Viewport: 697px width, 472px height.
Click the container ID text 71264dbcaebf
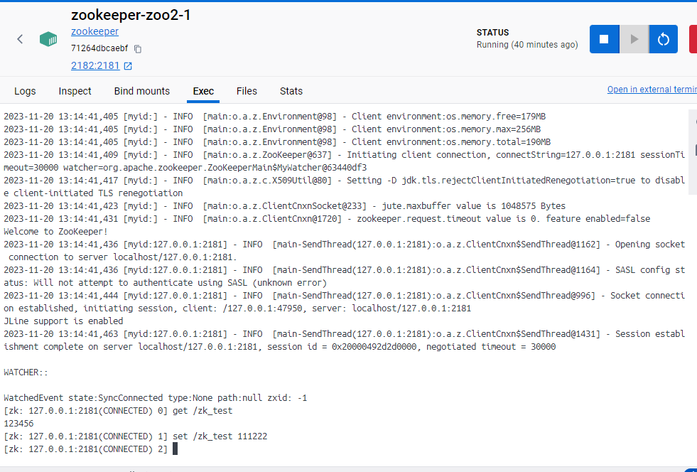(x=99, y=48)
